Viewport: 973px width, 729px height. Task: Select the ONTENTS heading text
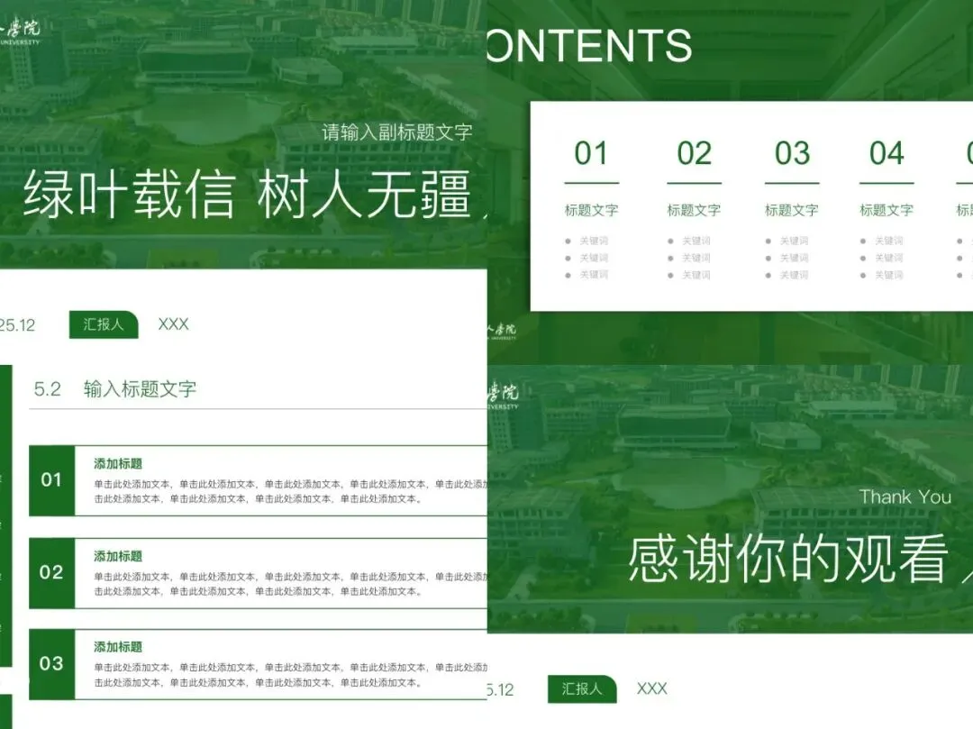coord(589,45)
